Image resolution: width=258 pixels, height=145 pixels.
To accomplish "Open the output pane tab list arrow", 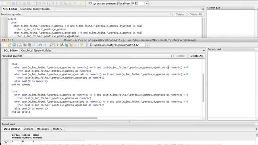I will 256,129.
